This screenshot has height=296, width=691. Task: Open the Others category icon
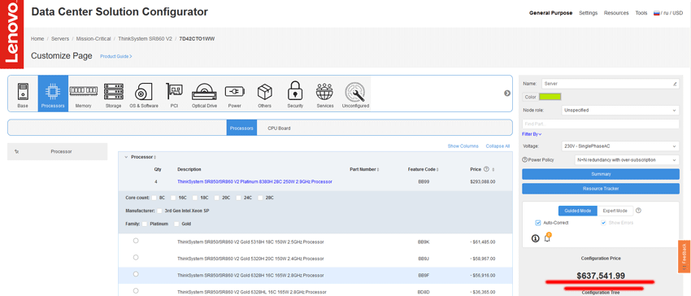tap(264, 94)
